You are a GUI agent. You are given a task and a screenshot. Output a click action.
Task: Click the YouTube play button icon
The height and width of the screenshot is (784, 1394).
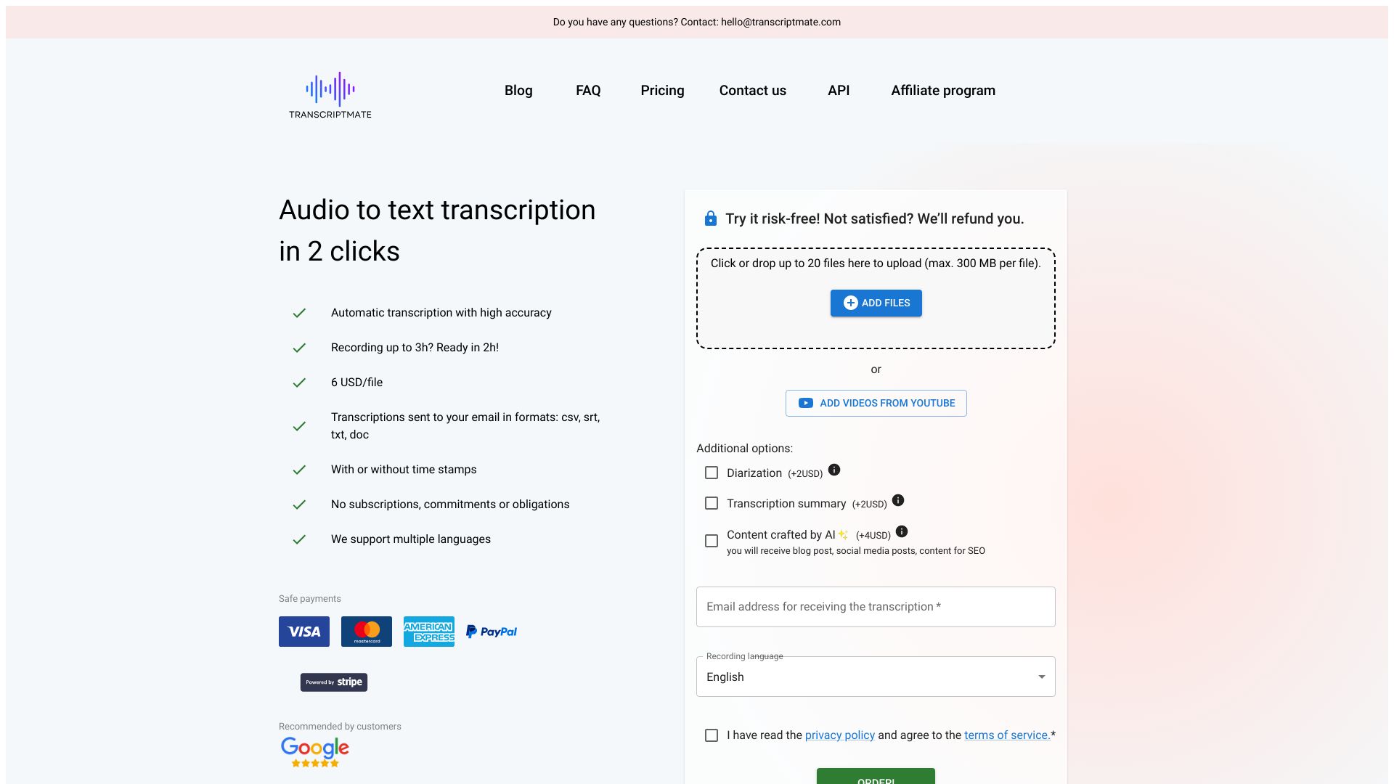click(x=805, y=403)
